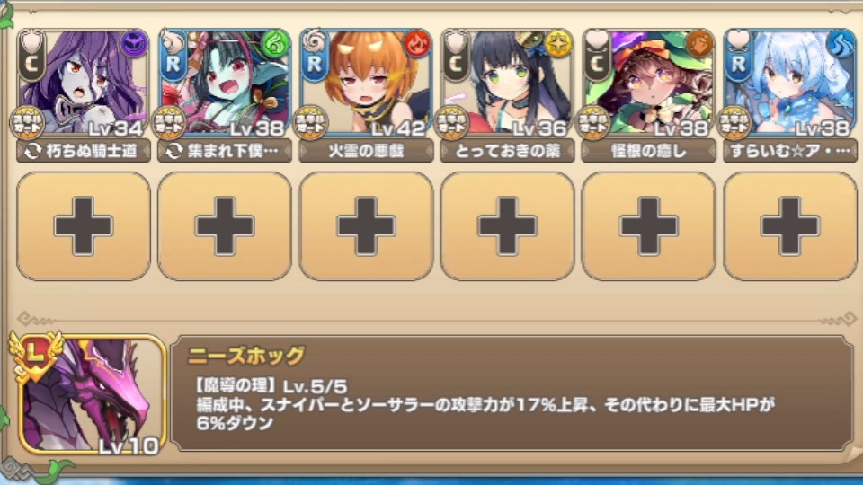Tap the skill card badge on first character
863x485 pixels.
[x=28, y=123]
